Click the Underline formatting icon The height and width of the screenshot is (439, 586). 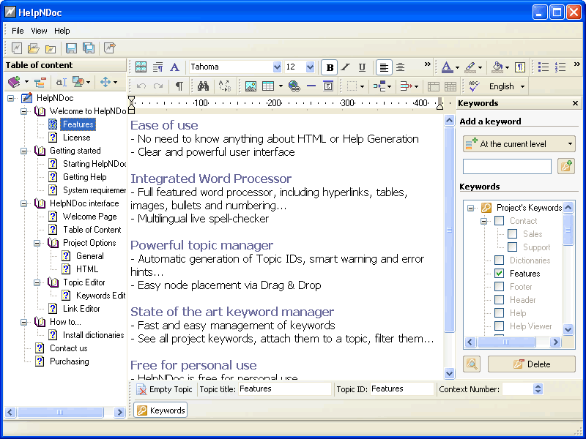pyautogui.click(x=362, y=67)
